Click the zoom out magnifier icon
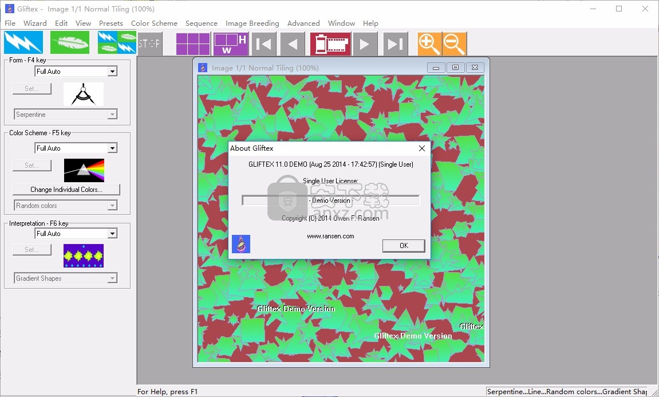Screen dimensions: 659x397 455,44
